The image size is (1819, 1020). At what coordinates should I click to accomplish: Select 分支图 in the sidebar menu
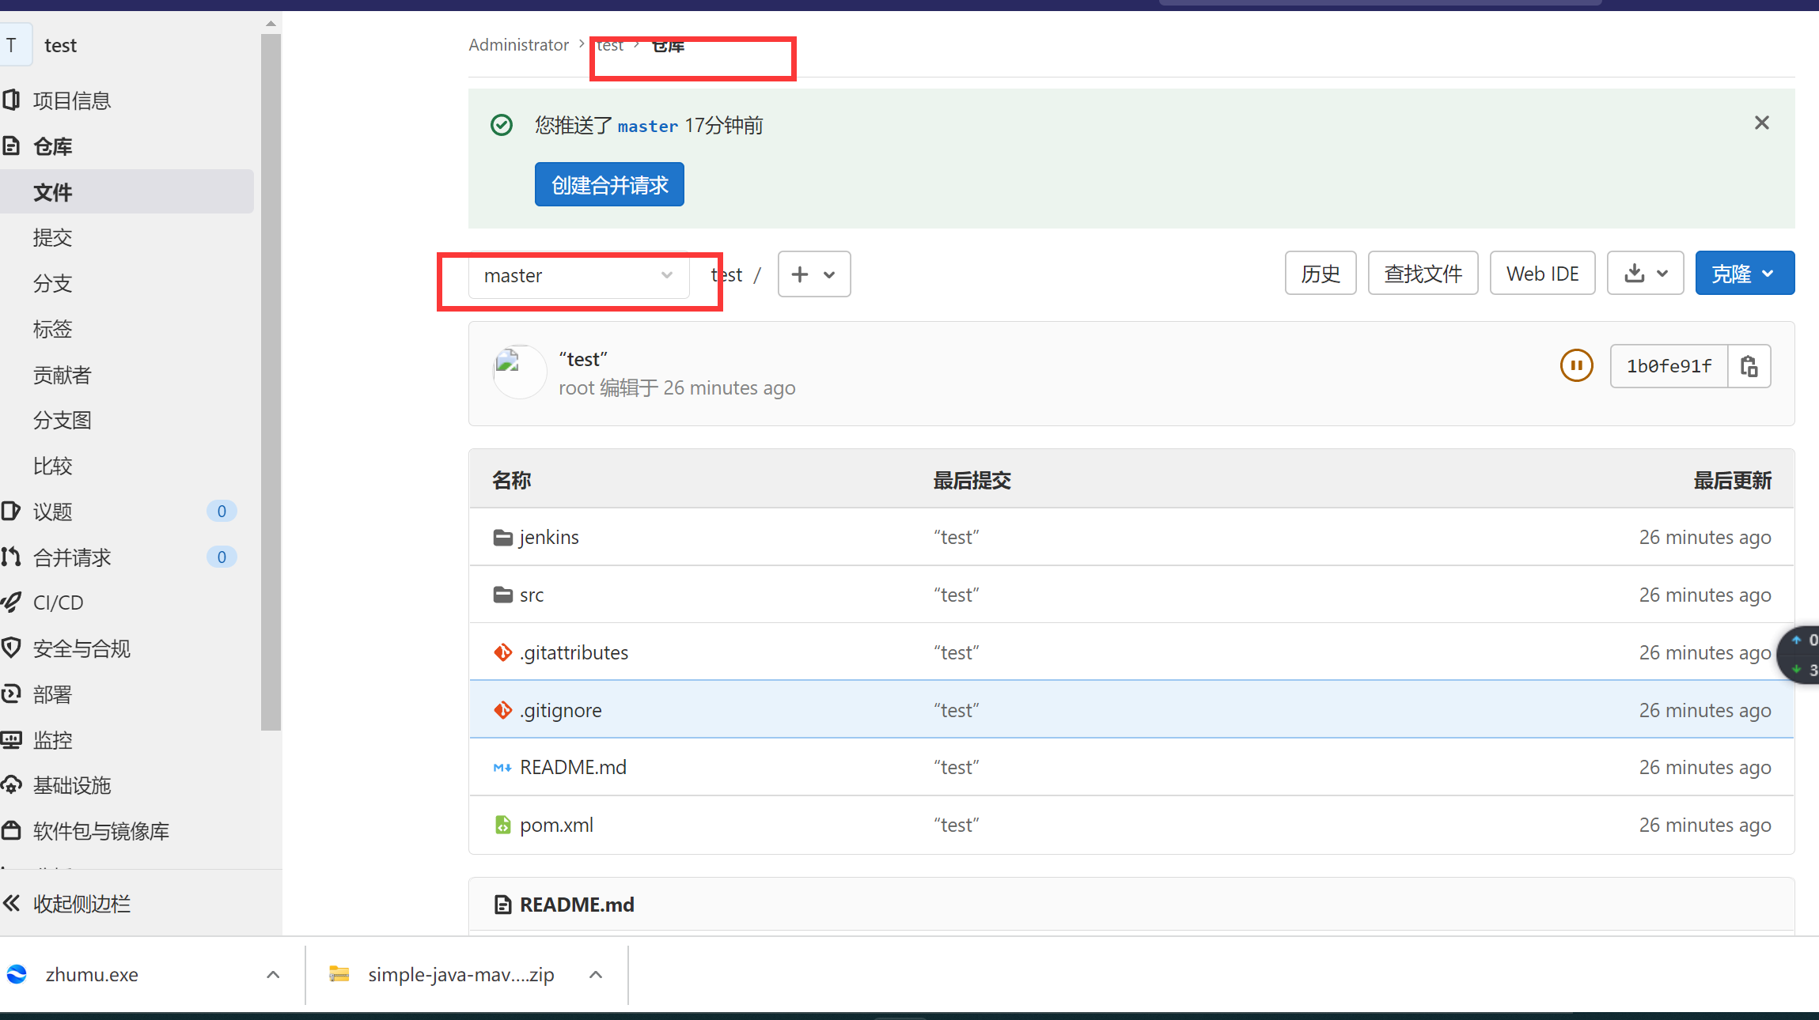click(63, 420)
